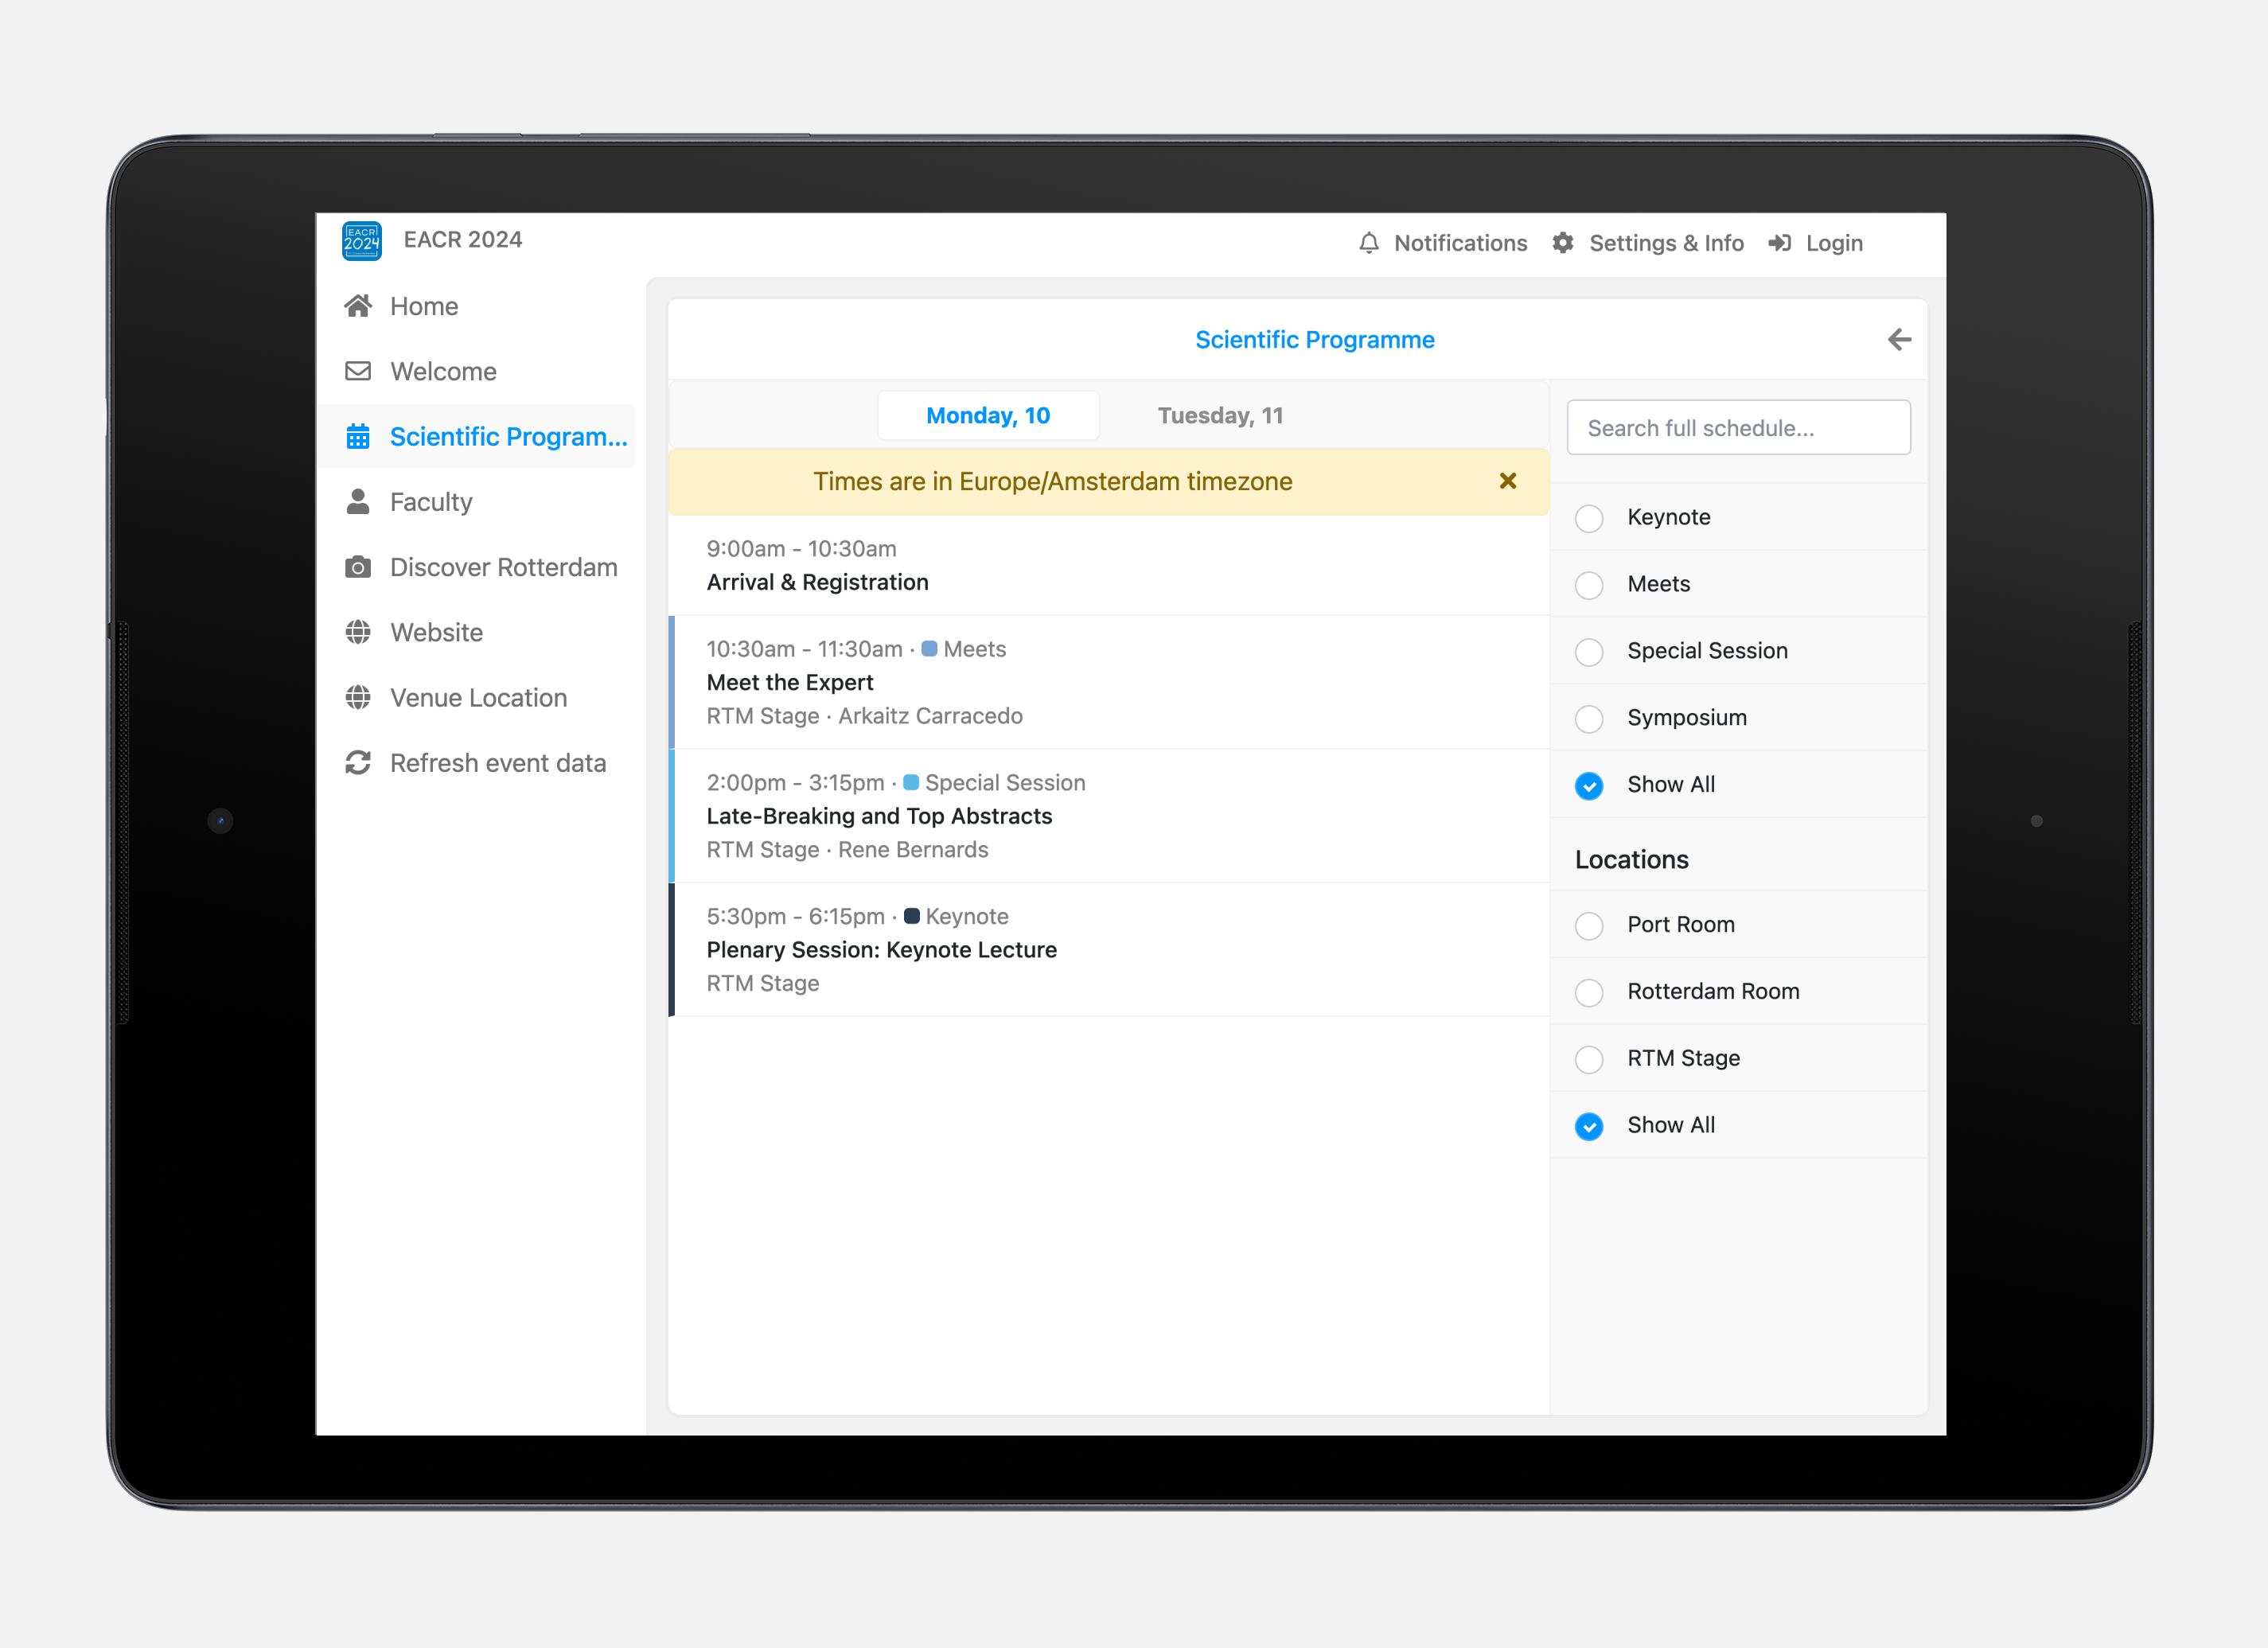
Task: Switch to the Tuesday, 11 tab
Action: point(1220,416)
